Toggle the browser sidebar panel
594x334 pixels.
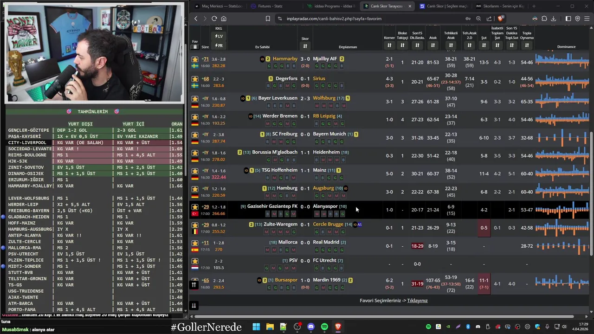568,19
